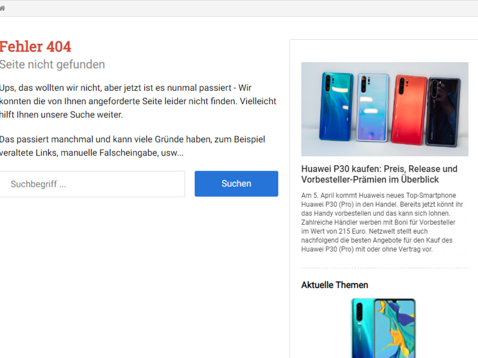This screenshot has width=478, height=358.
Task: Click the colorful phone display under Aktuelle Themen
Action: pyautogui.click(x=395, y=329)
